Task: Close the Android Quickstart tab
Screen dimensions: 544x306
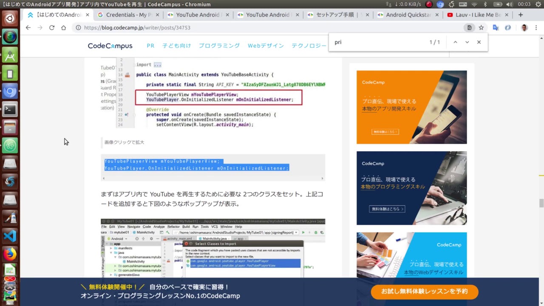Action: point(438,15)
